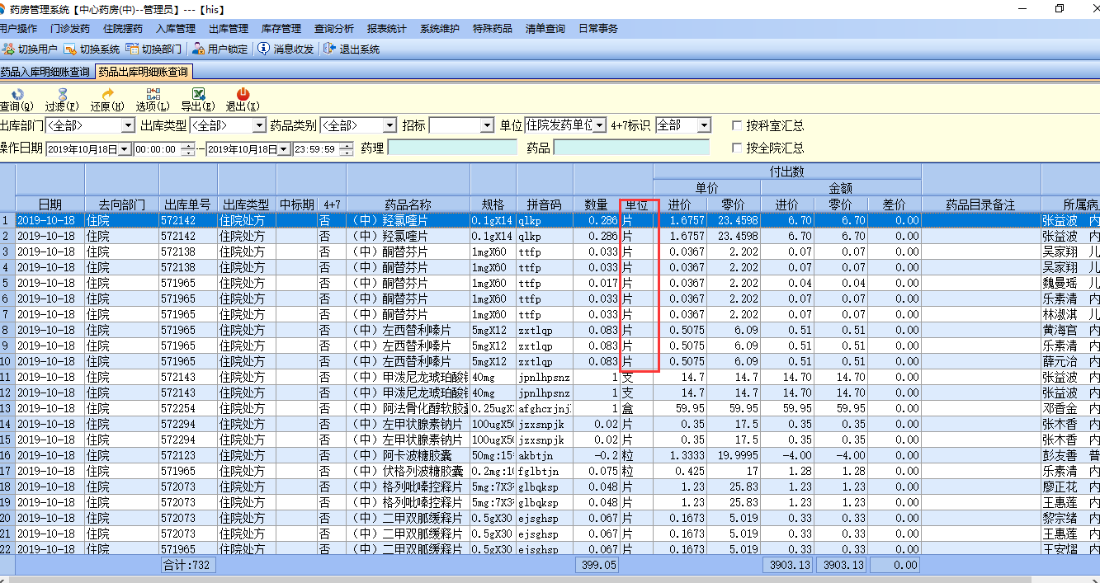Enable the 按科室汇总 checkbox
Viewport: 1100px width, 583px height.
738,125
